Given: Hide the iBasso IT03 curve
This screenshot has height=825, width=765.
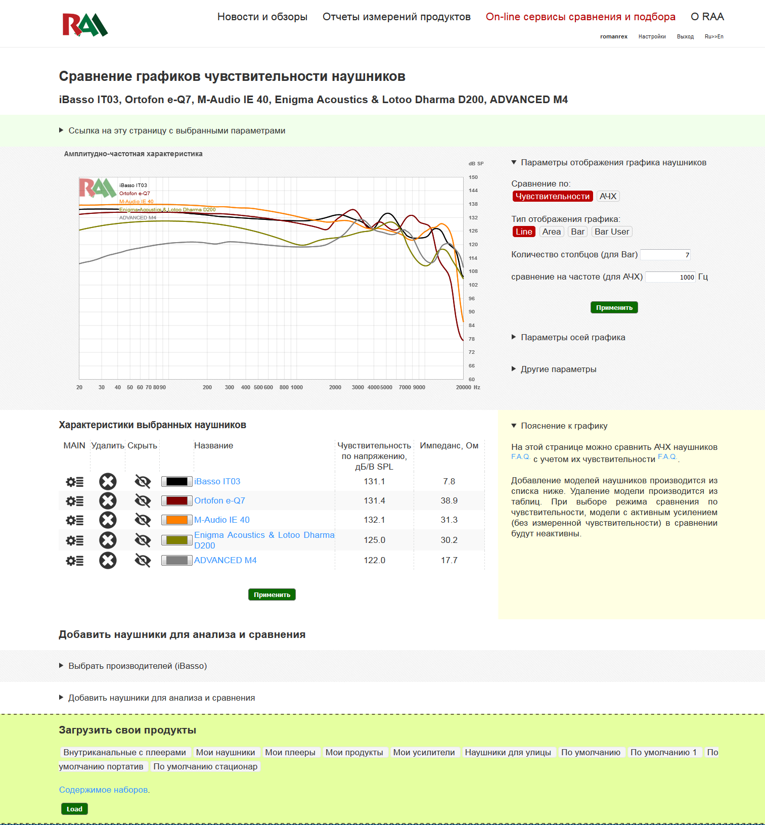Looking at the screenshot, I should click(143, 482).
